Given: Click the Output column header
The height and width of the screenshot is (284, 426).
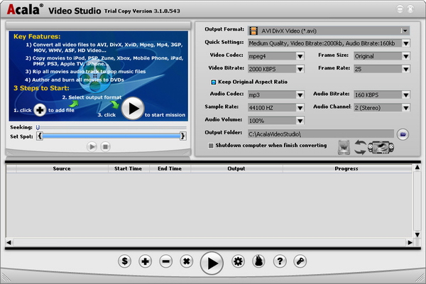Looking at the screenshot, I should (x=236, y=168).
